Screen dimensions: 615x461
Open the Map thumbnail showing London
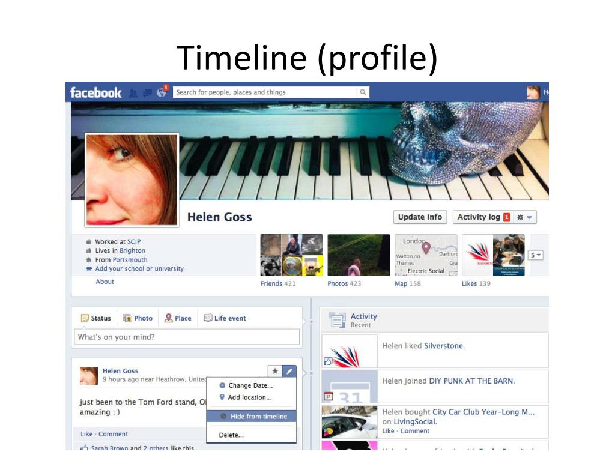coord(426,255)
